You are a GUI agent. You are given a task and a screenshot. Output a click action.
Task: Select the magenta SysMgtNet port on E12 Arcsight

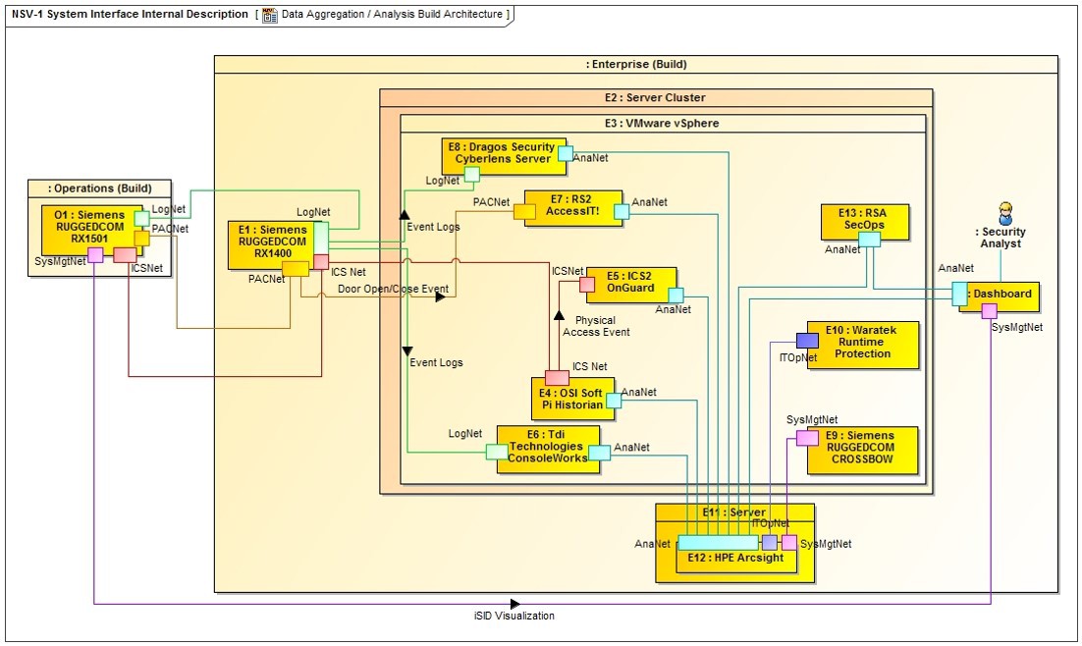788,543
